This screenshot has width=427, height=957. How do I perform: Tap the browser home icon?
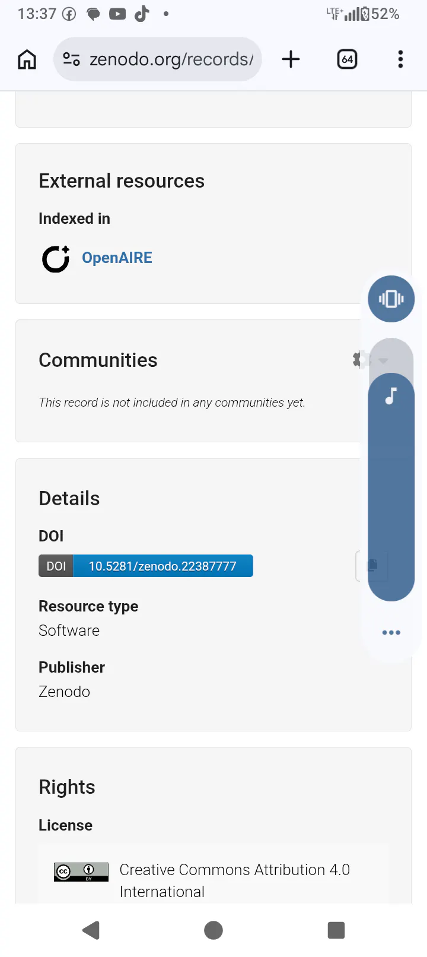pyautogui.click(x=27, y=59)
